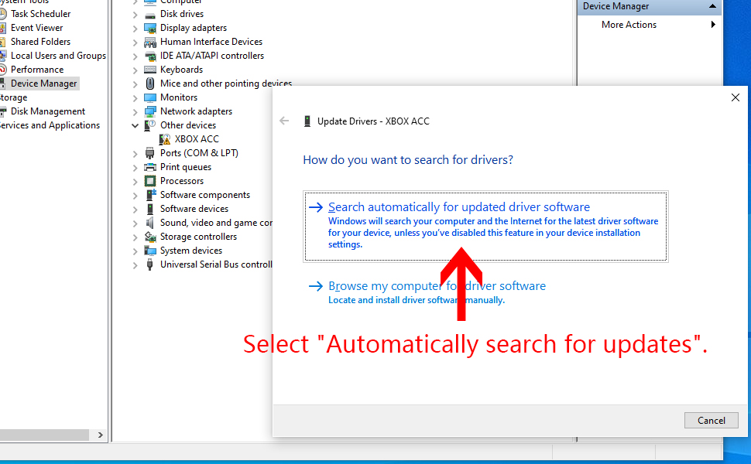Image resolution: width=751 pixels, height=464 pixels.
Task: Expand the Ports (COM & LPT) node
Action: click(x=135, y=153)
